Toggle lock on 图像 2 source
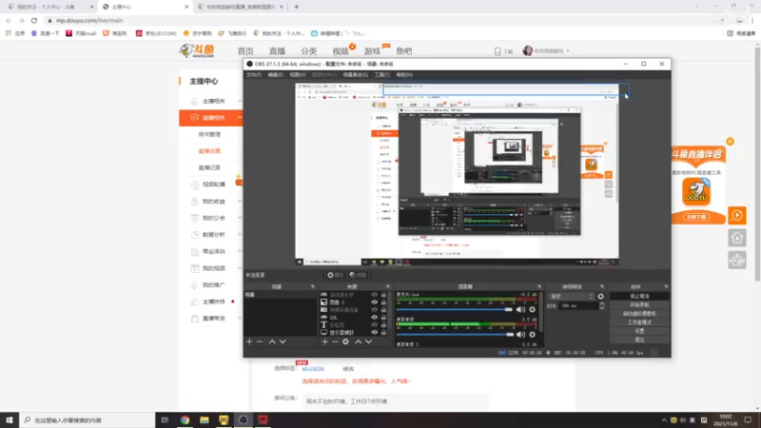 (x=383, y=302)
